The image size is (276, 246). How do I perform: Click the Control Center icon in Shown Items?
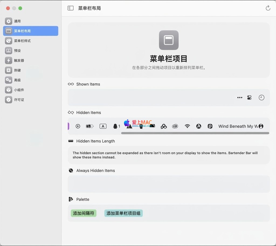pos(249,98)
